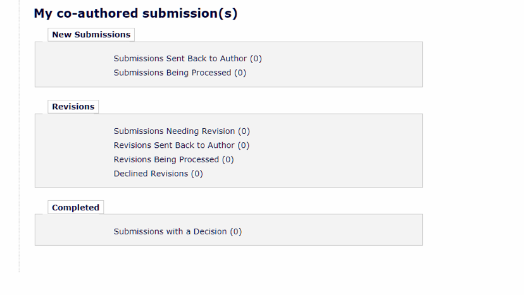Image resolution: width=524 pixels, height=295 pixels.
Task: Click the (0) count after Submissions with a Decision
Action: click(236, 232)
